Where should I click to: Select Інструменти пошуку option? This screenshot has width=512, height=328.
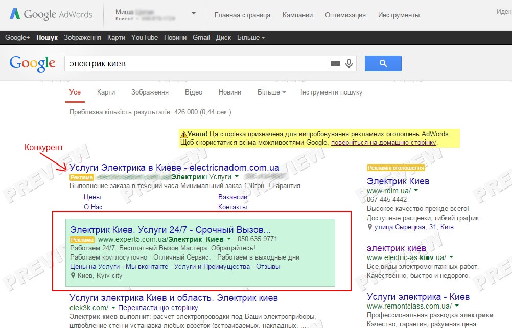click(331, 92)
